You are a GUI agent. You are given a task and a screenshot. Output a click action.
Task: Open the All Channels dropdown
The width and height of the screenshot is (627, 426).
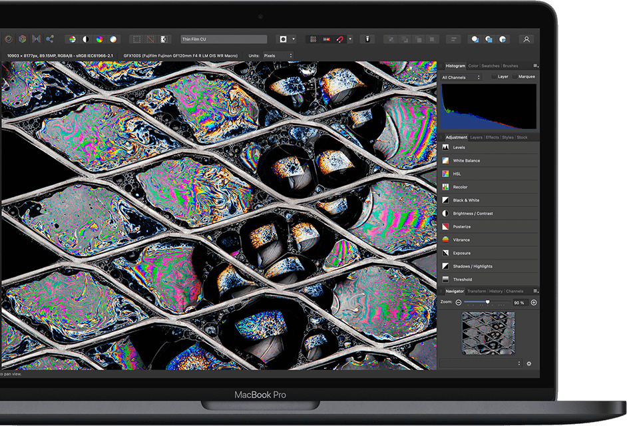point(461,77)
